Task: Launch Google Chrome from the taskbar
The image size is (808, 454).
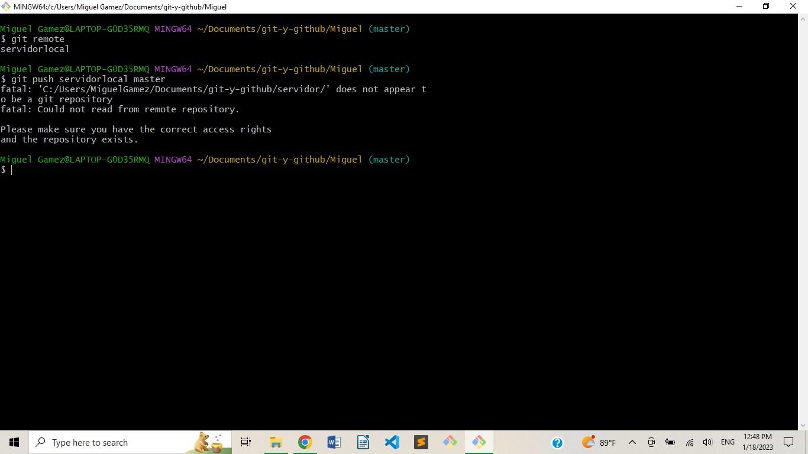Action: click(x=305, y=442)
